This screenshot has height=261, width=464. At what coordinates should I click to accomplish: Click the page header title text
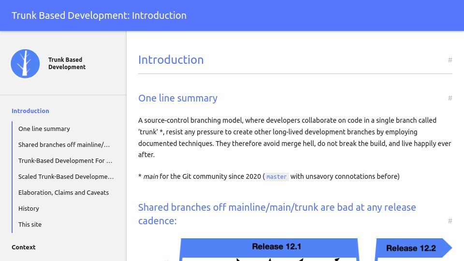pos(99,15)
